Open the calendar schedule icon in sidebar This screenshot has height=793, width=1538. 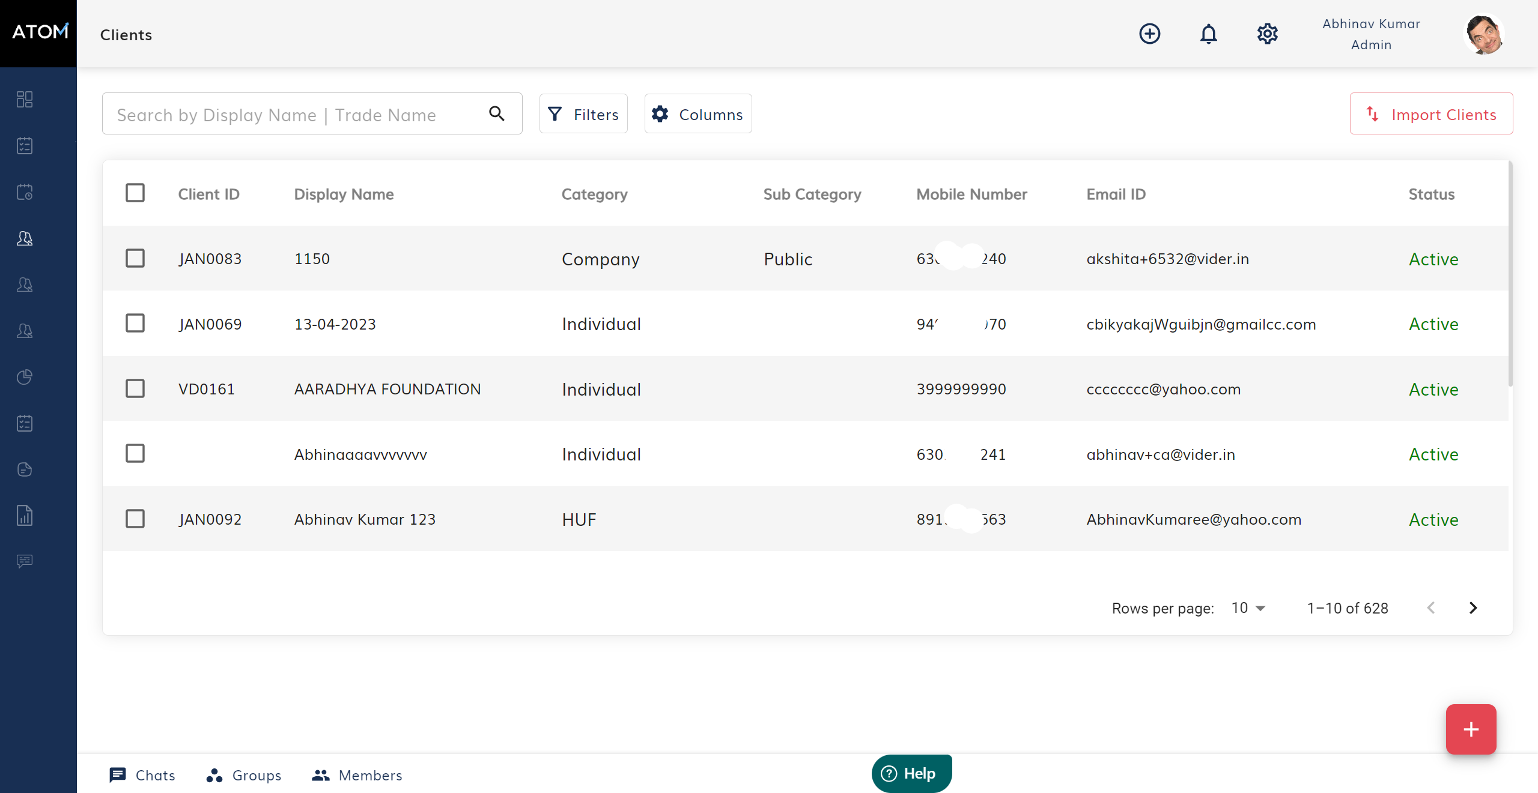pos(25,191)
